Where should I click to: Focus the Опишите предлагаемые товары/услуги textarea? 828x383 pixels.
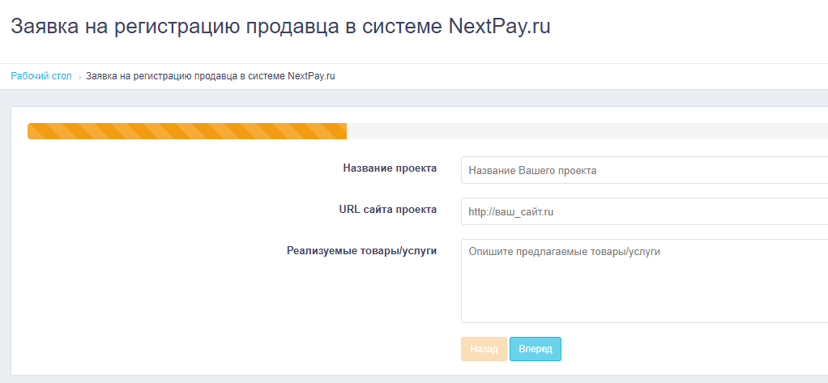coord(644,281)
